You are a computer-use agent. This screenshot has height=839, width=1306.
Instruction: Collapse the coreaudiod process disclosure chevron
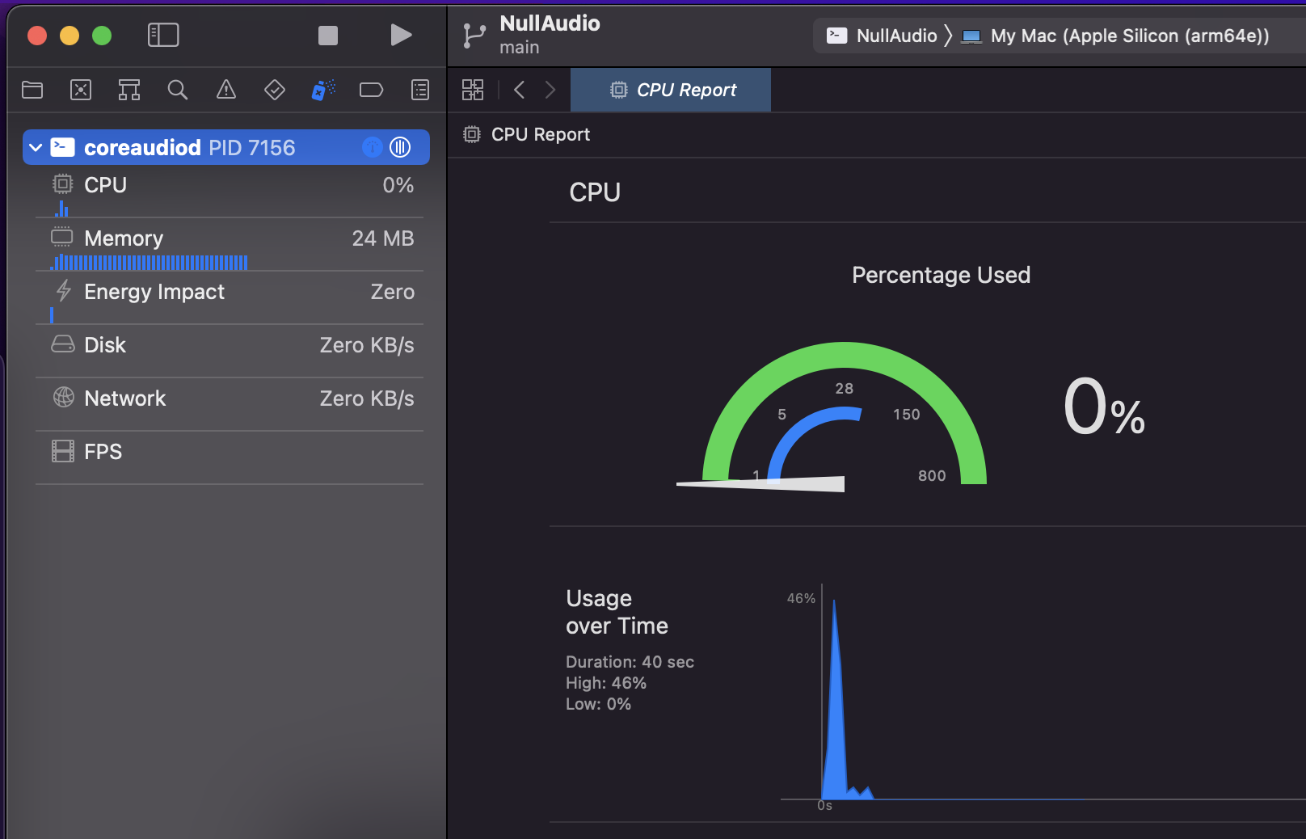tap(36, 148)
